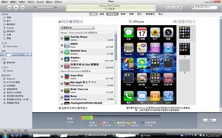Select home screen page 2 thumbnail
The height and width of the screenshot is (138, 222).
pos(185,49)
